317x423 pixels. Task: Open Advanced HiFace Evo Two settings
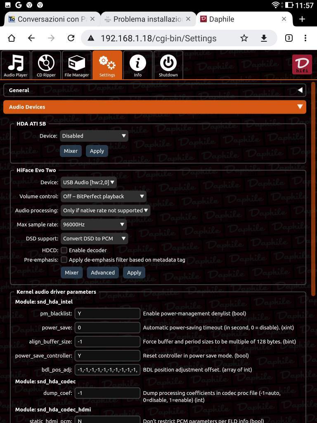pyautogui.click(x=103, y=273)
